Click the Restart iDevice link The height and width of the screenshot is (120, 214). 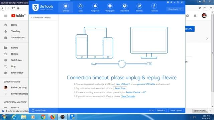(133, 92)
